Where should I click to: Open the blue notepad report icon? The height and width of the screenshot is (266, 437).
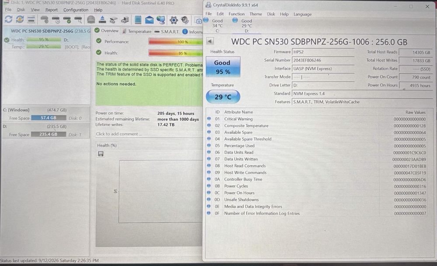coord(138,20)
